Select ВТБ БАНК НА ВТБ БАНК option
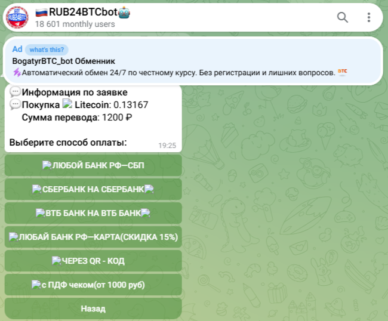 point(93,213)
